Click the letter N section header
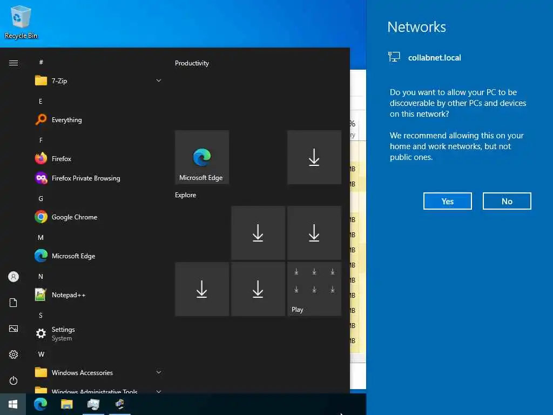The height and width of the screenshot is (415, 553). click(x=41, y=276)
